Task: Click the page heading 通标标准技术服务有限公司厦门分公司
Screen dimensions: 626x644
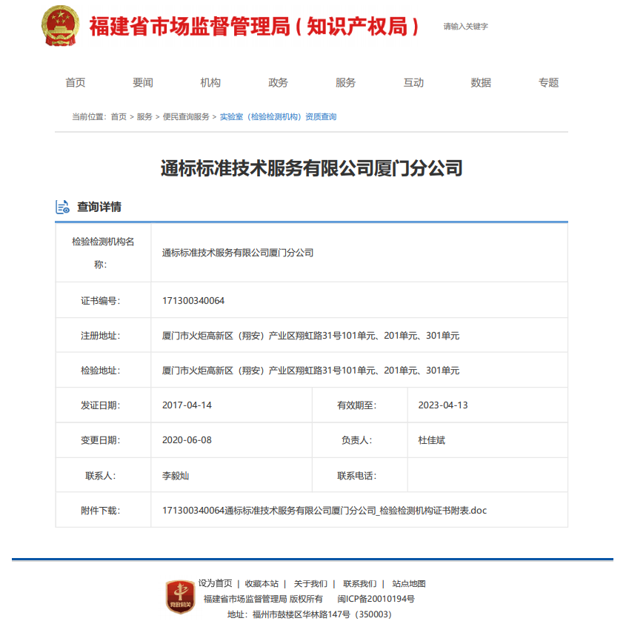Action: coord(312,168)
